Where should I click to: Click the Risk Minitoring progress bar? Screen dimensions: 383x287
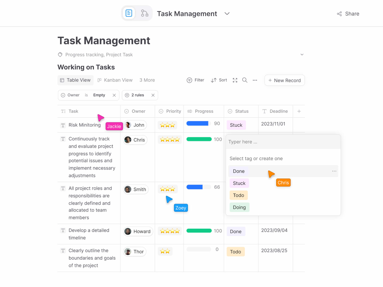click(x=197, y=123)
